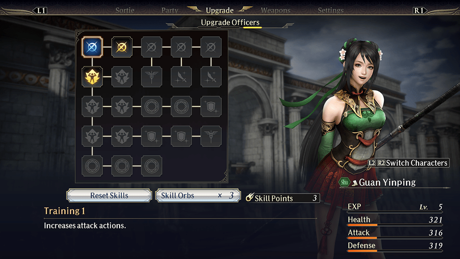Click the Reset Skills button

click(109, 196)
